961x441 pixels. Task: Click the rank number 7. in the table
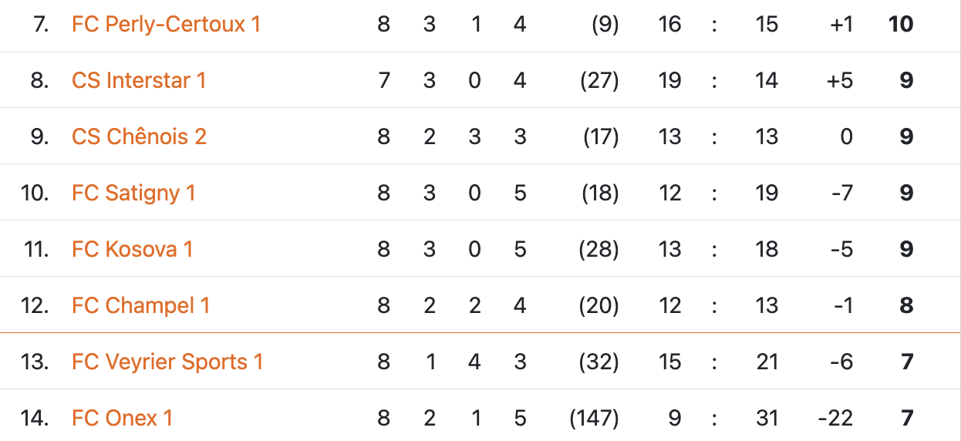[x=40, y=25]
